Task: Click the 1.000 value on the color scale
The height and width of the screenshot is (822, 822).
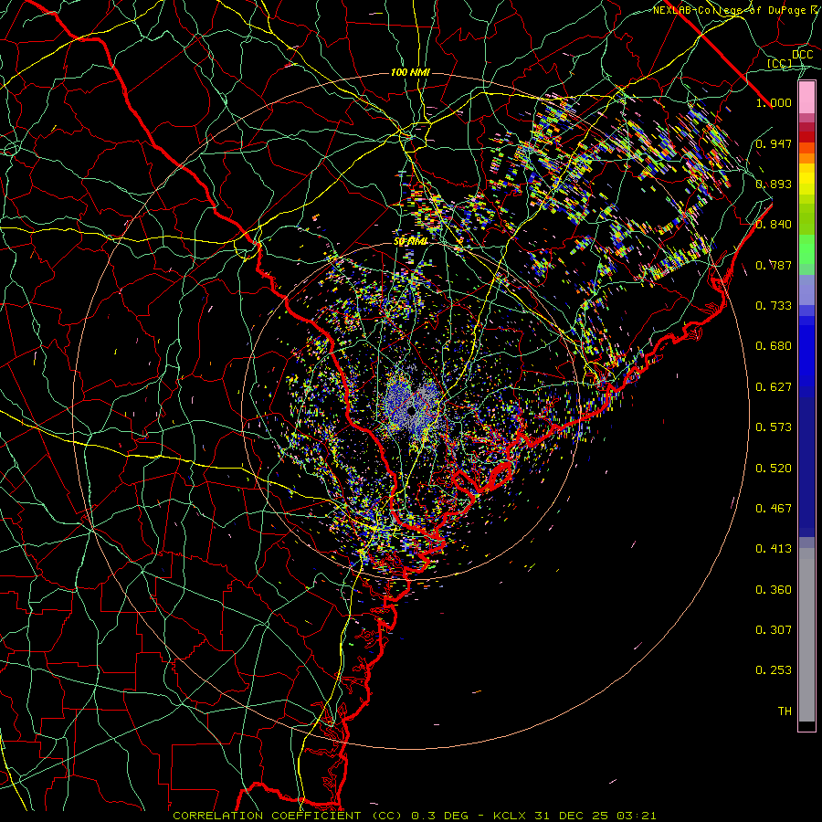Action: pyautogui.click(x=774, y=102)
